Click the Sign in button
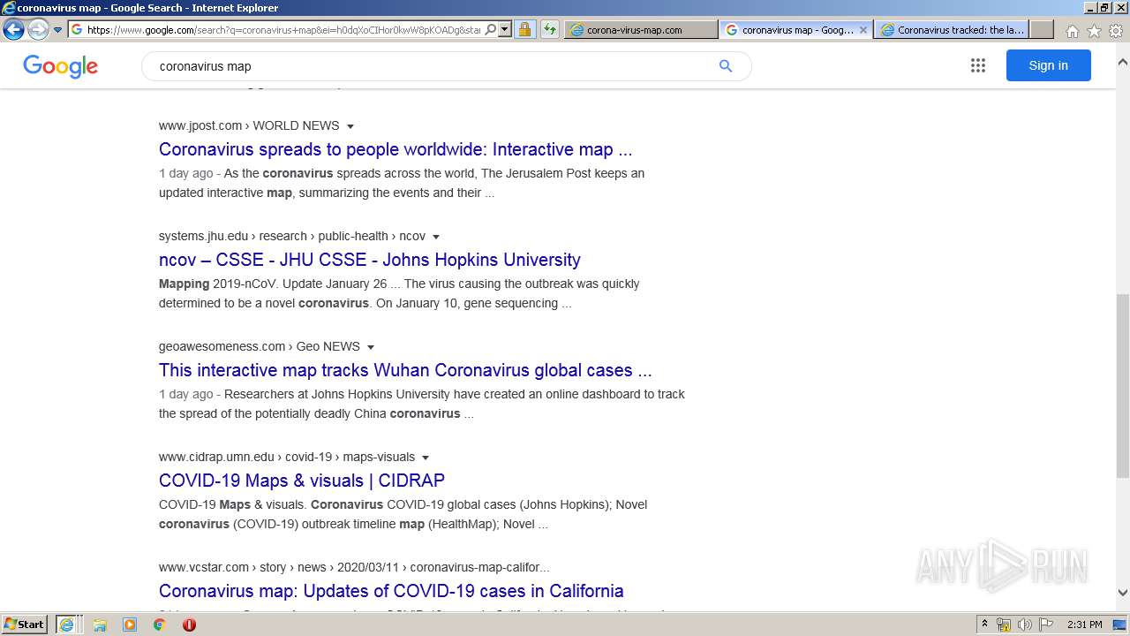1130x636 pixels. point(1048,65)
